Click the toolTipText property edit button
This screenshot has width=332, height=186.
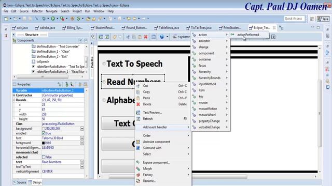(x=82, y=166)
